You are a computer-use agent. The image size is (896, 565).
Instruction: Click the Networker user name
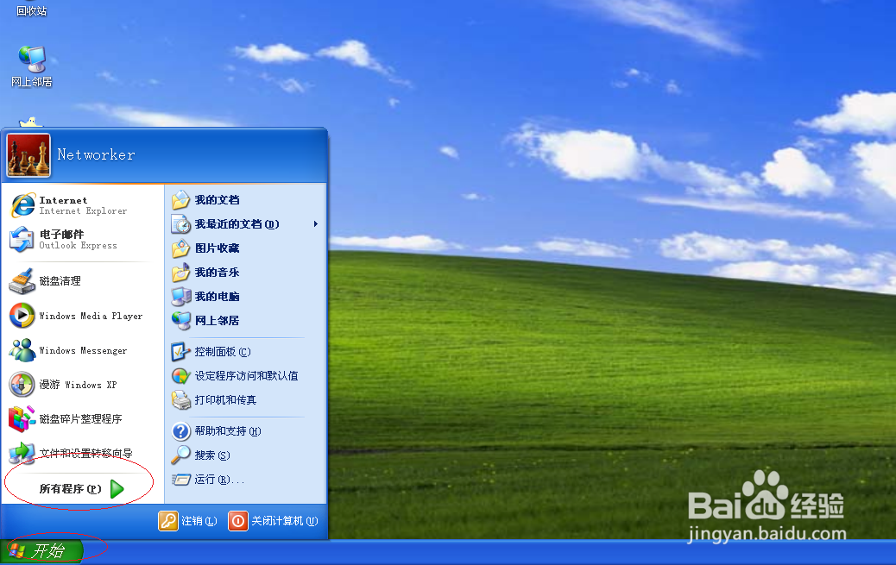click(x=96, y=154)
